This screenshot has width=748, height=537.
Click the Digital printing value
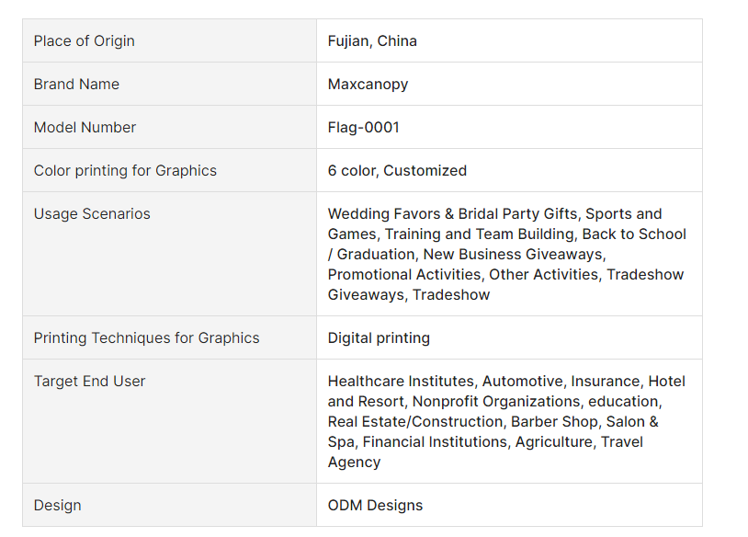pyautogui.click(x=379, y=338)
